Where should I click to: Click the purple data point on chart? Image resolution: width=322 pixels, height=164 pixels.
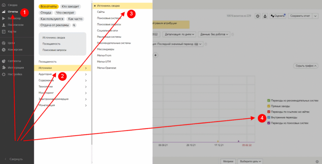(x=238, y=141)
